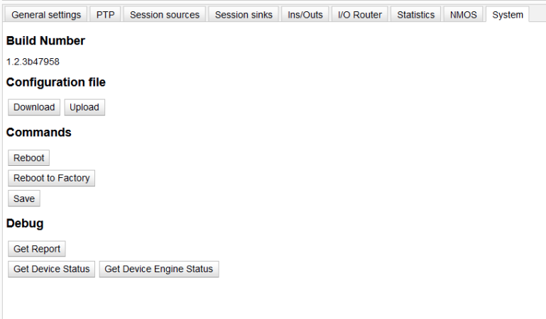The height and width of the screenshot is (319, 546).
Task: Save the current configuration
Action: pyautogui.click(x=24, y=198)
